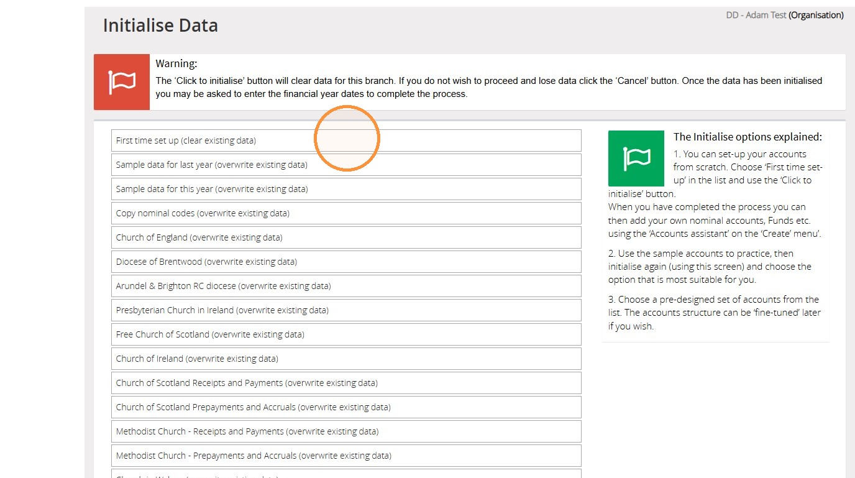Choose Diocese of Brentwood option
855x478 pixels.
pyautogui.click(x=346, y=262)
